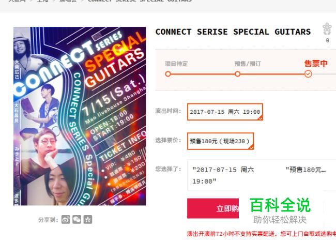This screenshot has width=336, height=242.
Task: Click the 售票中 status label
Action: tap(316, 64)
